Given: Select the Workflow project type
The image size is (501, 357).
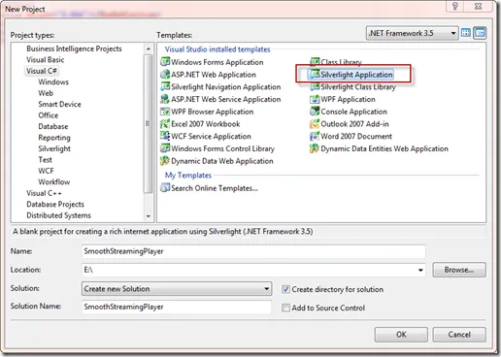Looking at the screenshot, I should 54,181.
